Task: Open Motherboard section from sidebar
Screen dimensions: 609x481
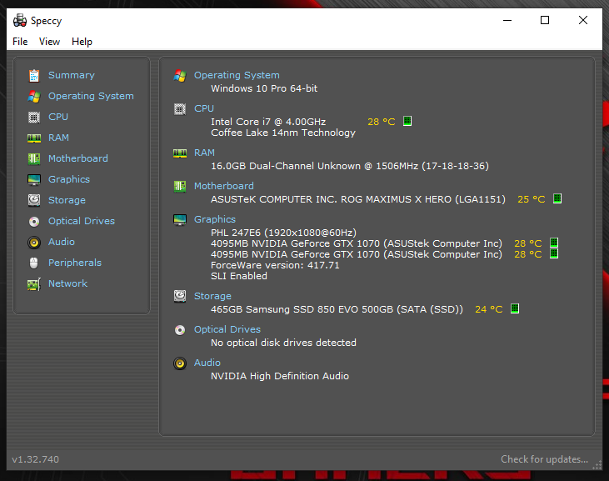Action: coord(78,158)
